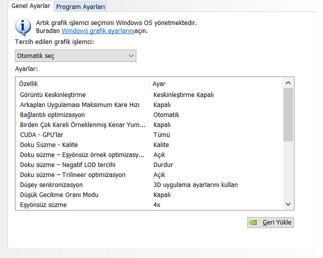Change the Doku Süzme - Kalite value
The height and width of the screenshot is (258, 323).
[x=161, y=144]
